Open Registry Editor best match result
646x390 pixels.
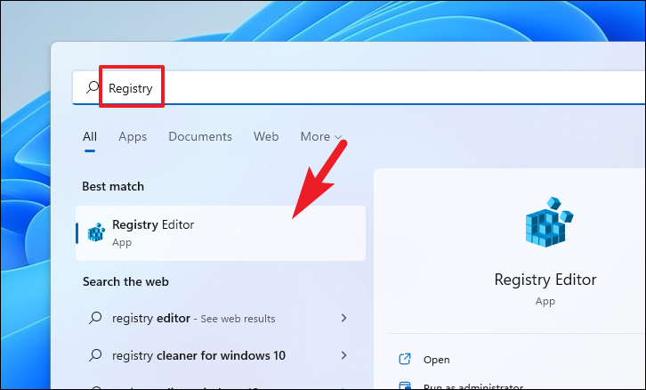221,233
